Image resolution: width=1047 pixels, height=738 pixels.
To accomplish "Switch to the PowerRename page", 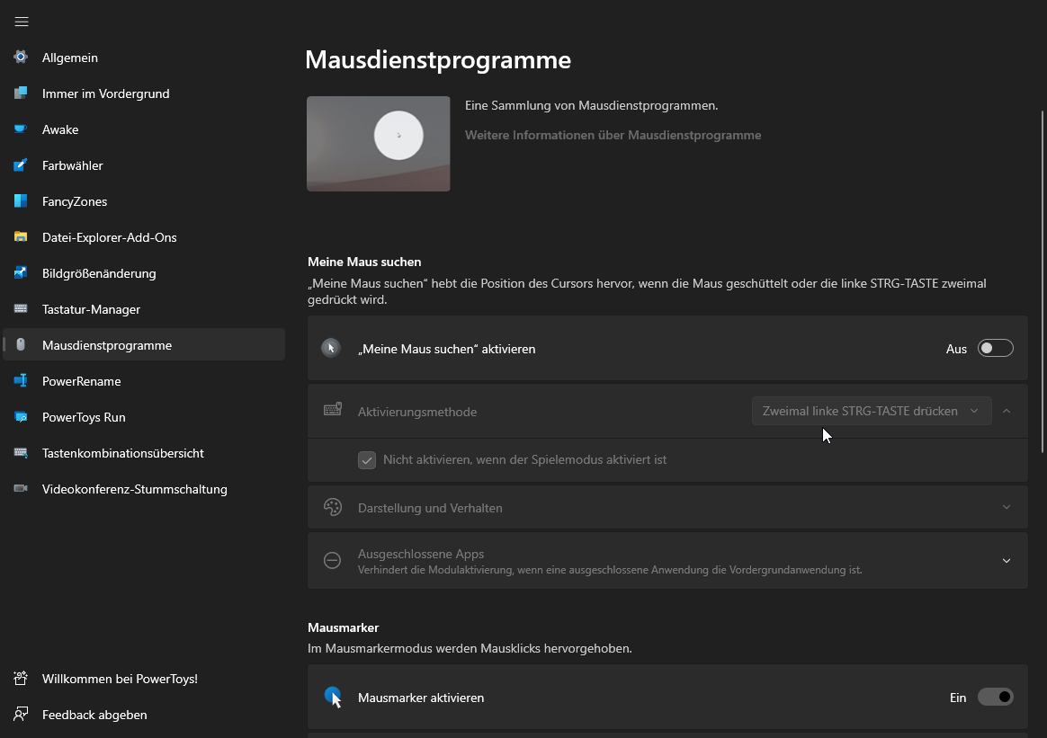I will coord(81,381).
